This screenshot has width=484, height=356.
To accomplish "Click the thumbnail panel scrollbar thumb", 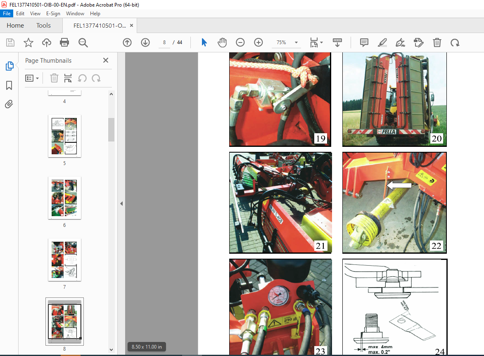I will (112, 130).
